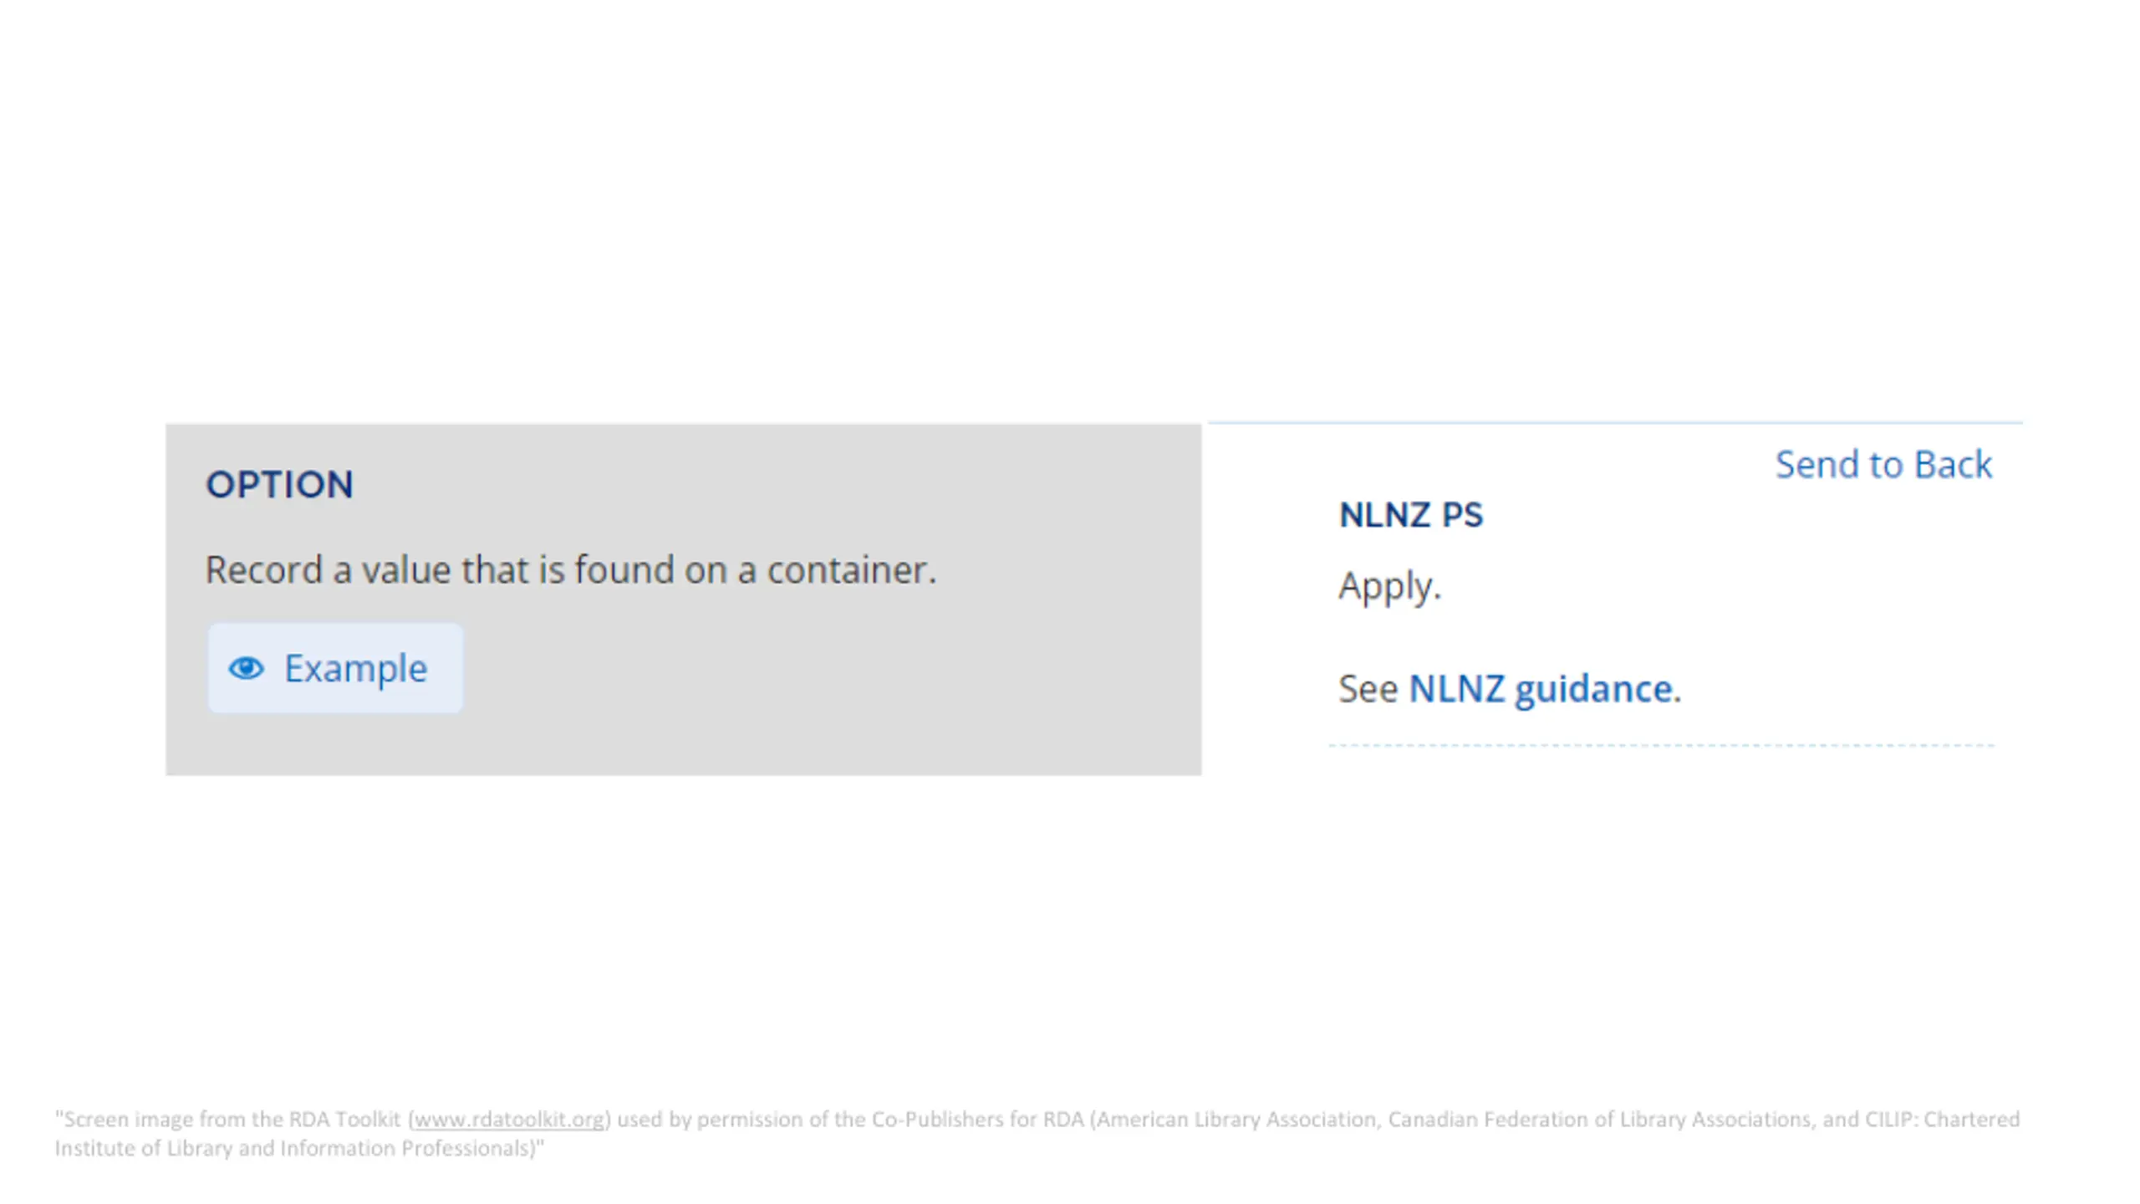Click the dashed divider under NLNZ guidance

(x=1662, y=745)
